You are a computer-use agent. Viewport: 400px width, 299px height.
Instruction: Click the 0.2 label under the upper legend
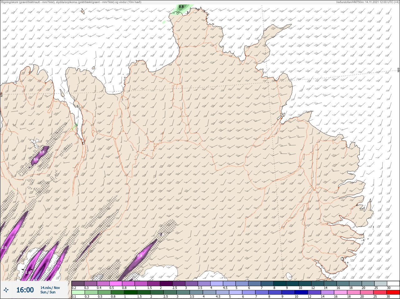point(74,288)
